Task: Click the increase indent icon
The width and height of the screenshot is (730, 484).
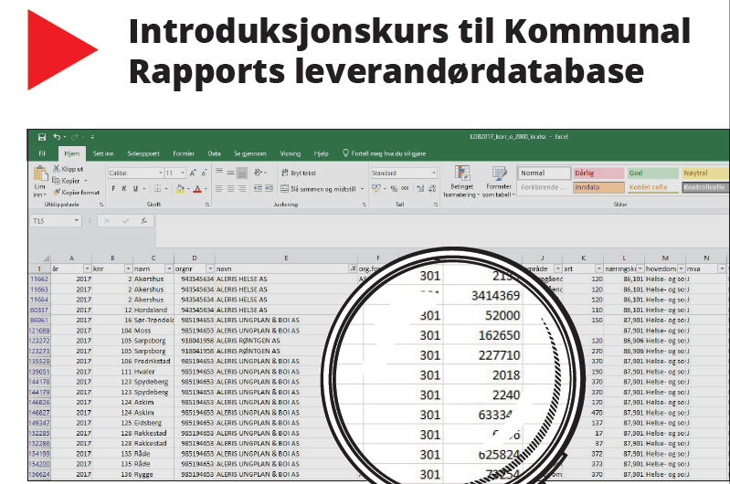Action: point(270,188)
